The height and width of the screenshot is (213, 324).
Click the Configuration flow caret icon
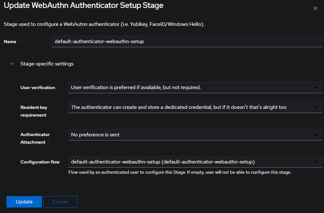coord(316,162)
